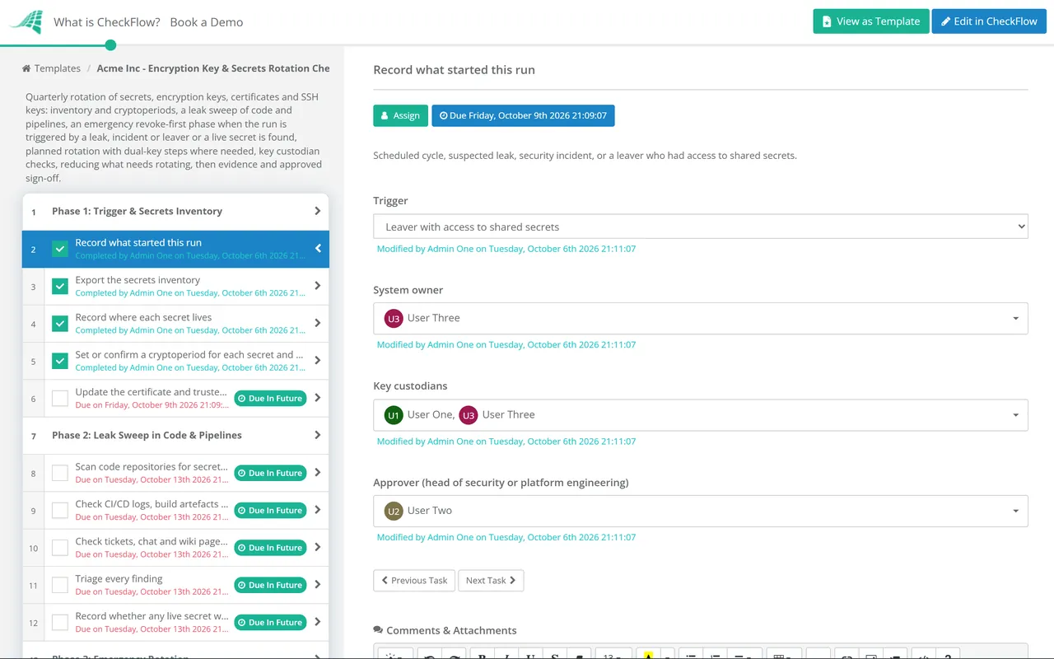
Task: Click the Edit in CheckFlow button
Action: (989, 21)
